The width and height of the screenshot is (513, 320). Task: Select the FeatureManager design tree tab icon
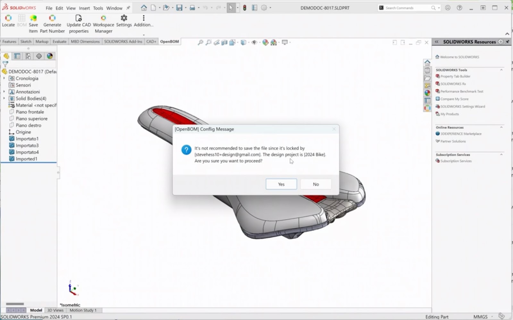point(6,56)
